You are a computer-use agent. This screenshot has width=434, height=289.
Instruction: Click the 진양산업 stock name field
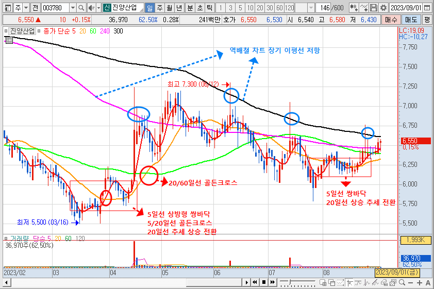[x=124, y=8]
